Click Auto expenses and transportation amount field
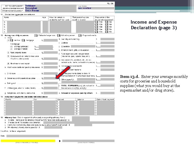The width and height of the screenshot is (194, 145). (108, 56)
